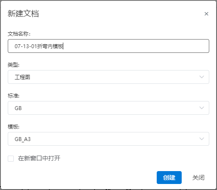Click the selected 工程图 value text

[22, 77]
